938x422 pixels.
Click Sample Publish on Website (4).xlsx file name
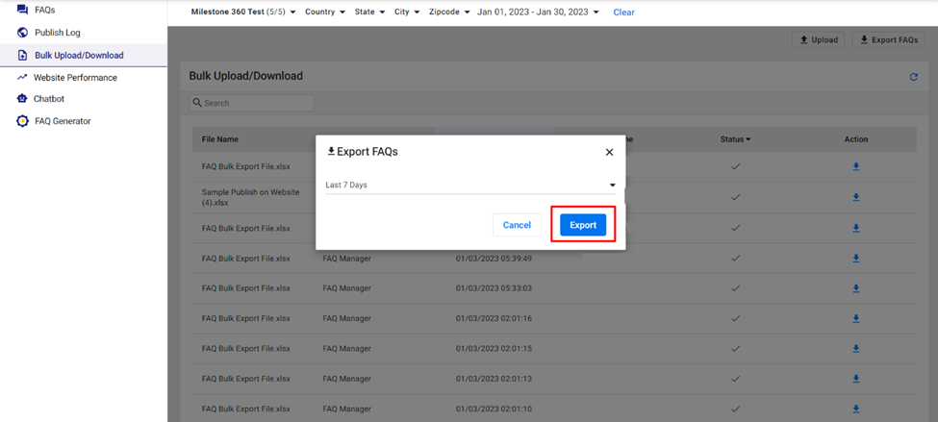click(251, 197)
